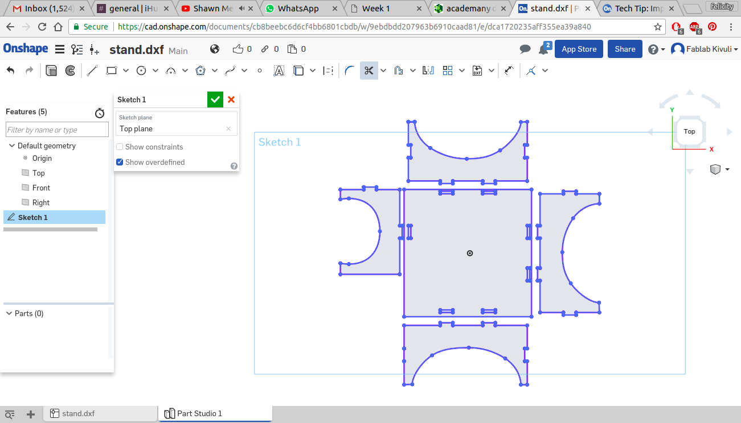
Task: Select the Center point circle tool
Action: 141,70
